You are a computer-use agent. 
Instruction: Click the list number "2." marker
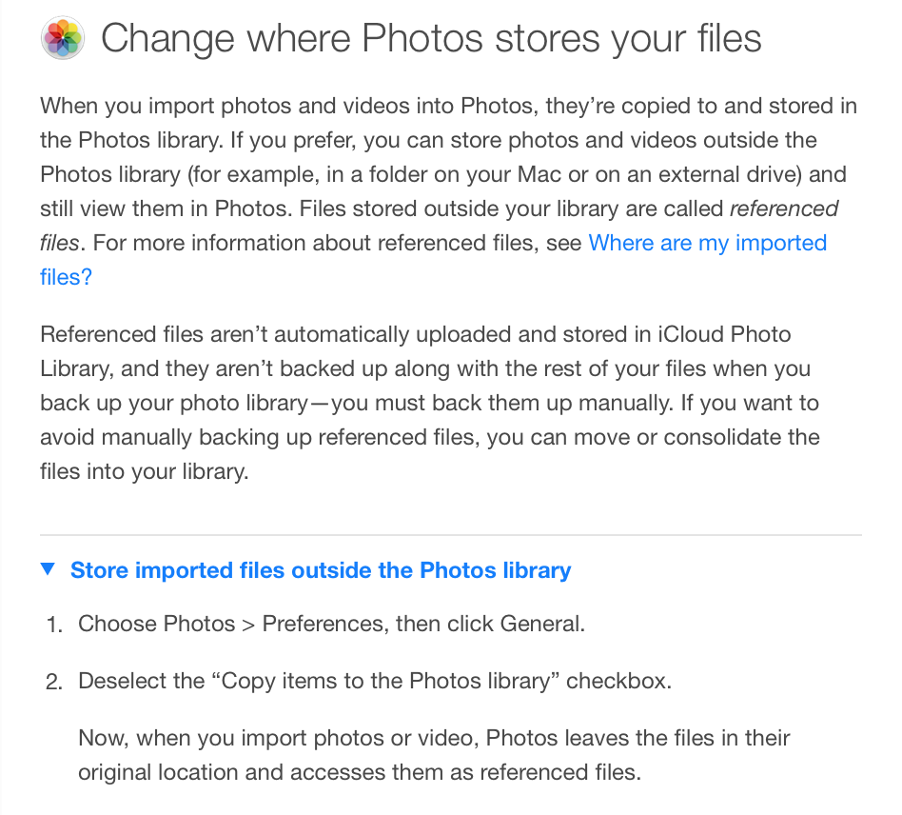click(54, 682)
